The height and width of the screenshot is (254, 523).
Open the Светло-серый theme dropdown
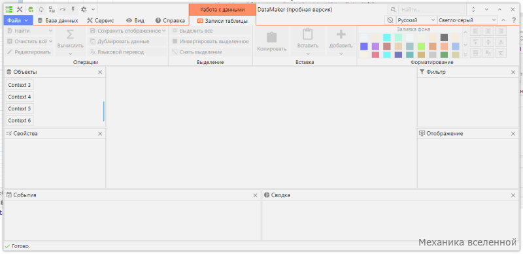coord(467,20)
